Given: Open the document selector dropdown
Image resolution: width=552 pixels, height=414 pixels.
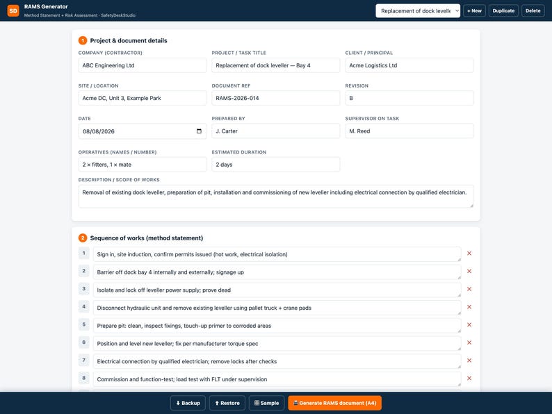Looking at the screenshot, I should (418, 11).
